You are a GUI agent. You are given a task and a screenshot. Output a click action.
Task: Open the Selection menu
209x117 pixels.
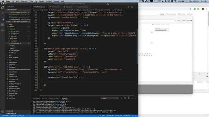[x=24, y=1]
